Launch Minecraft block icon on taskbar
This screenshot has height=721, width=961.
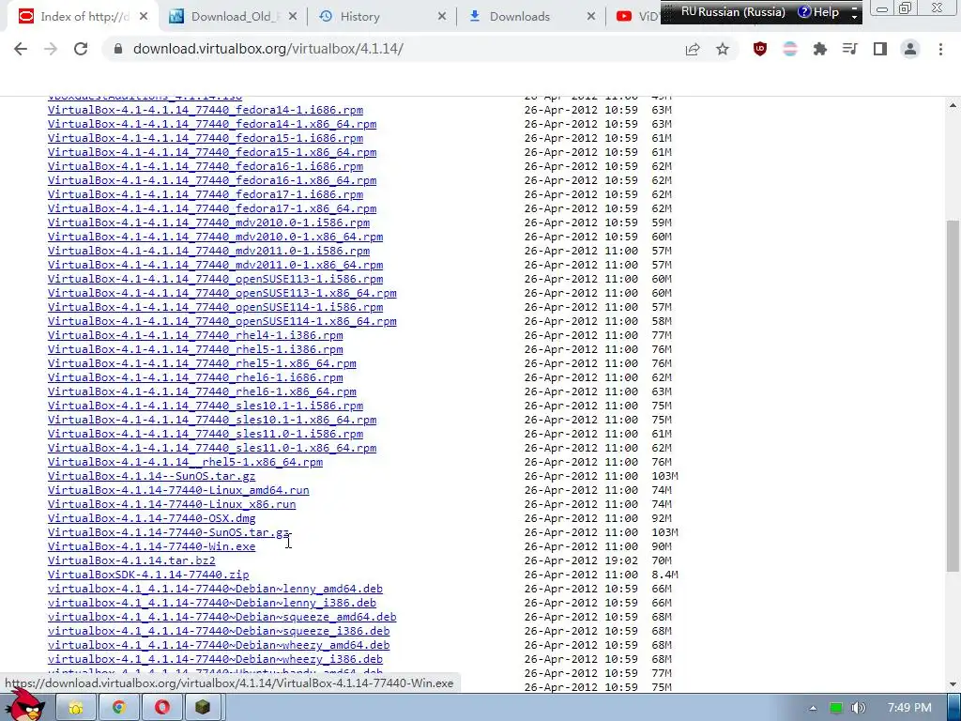(x=203, y=708)
